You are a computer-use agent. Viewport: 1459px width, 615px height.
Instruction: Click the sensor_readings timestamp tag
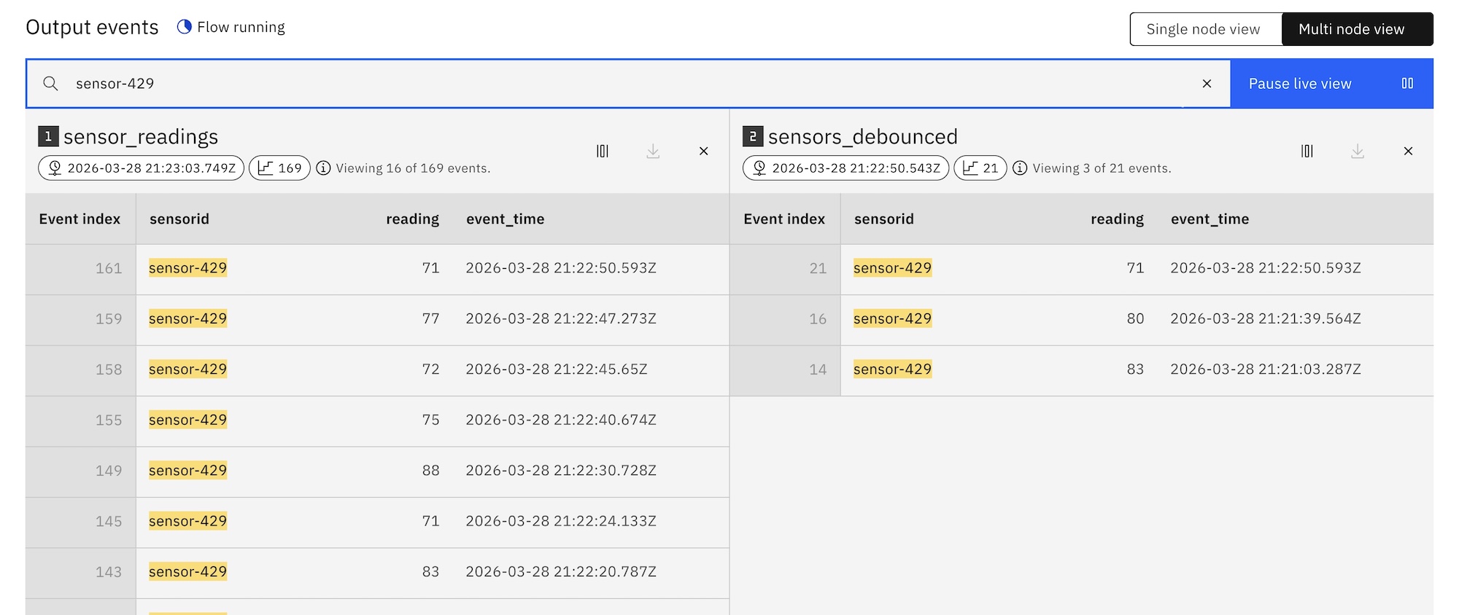tap(142, 168)
